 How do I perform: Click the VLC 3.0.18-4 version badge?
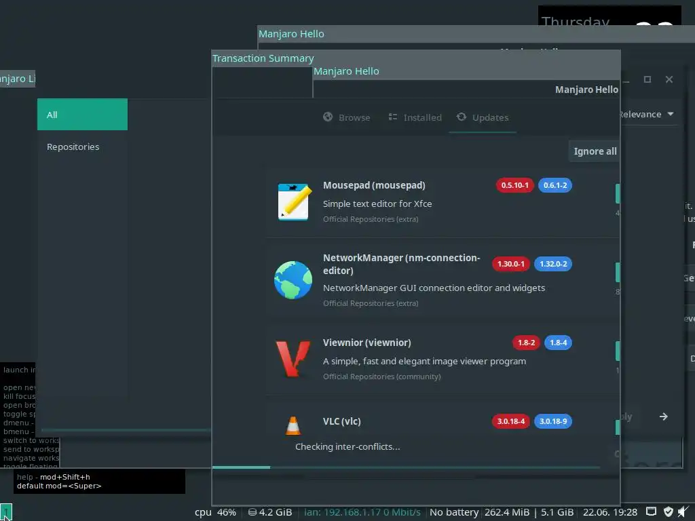tap(510, 421)
